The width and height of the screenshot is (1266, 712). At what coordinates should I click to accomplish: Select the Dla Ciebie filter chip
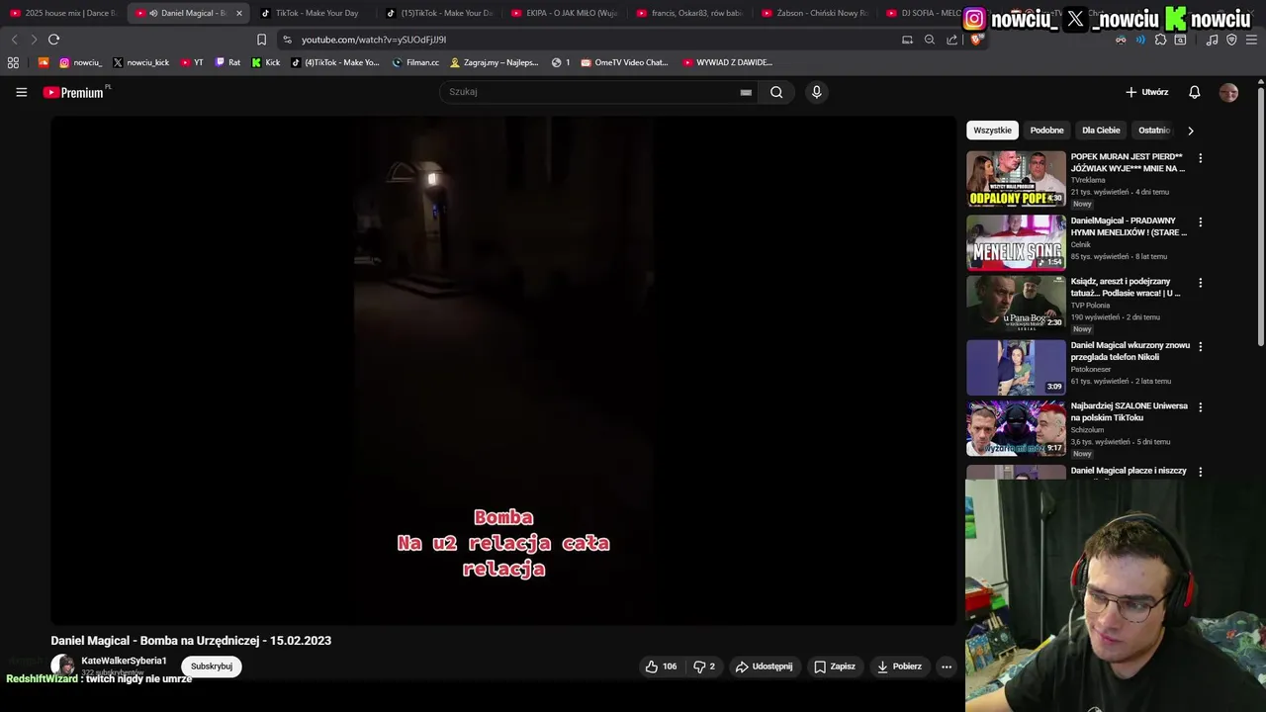click(x=1101, y=131)
